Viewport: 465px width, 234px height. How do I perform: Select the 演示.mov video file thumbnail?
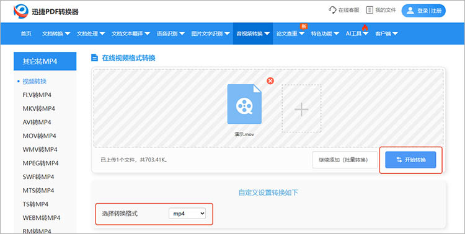[x=244, y=104]
